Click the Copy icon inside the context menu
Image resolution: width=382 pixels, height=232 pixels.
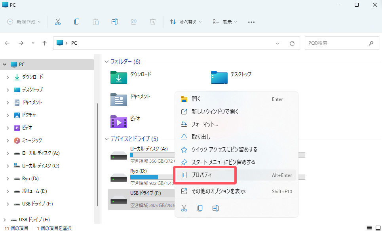pos(200,208)
